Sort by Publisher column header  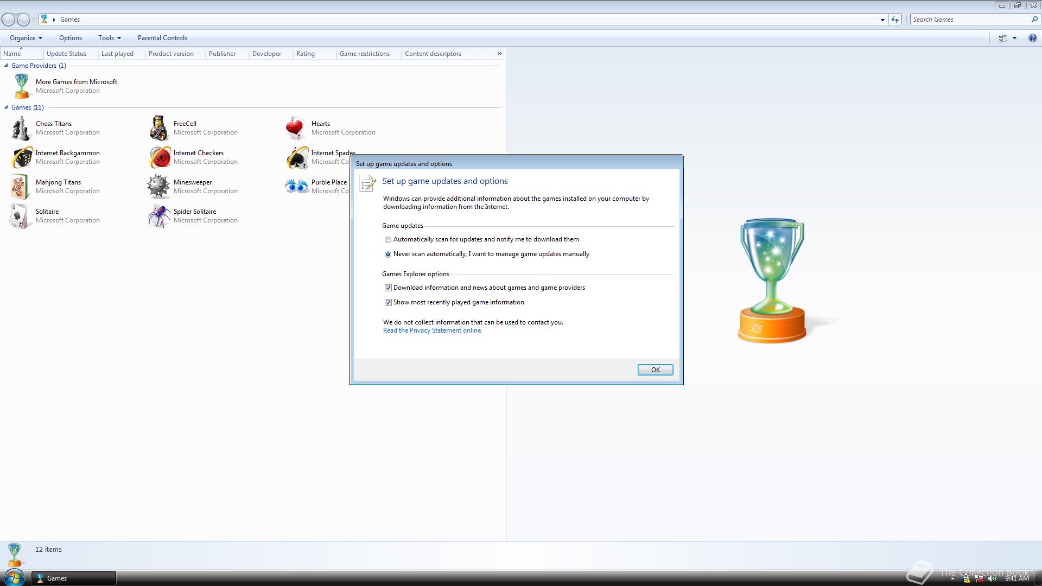pos(227,54)
